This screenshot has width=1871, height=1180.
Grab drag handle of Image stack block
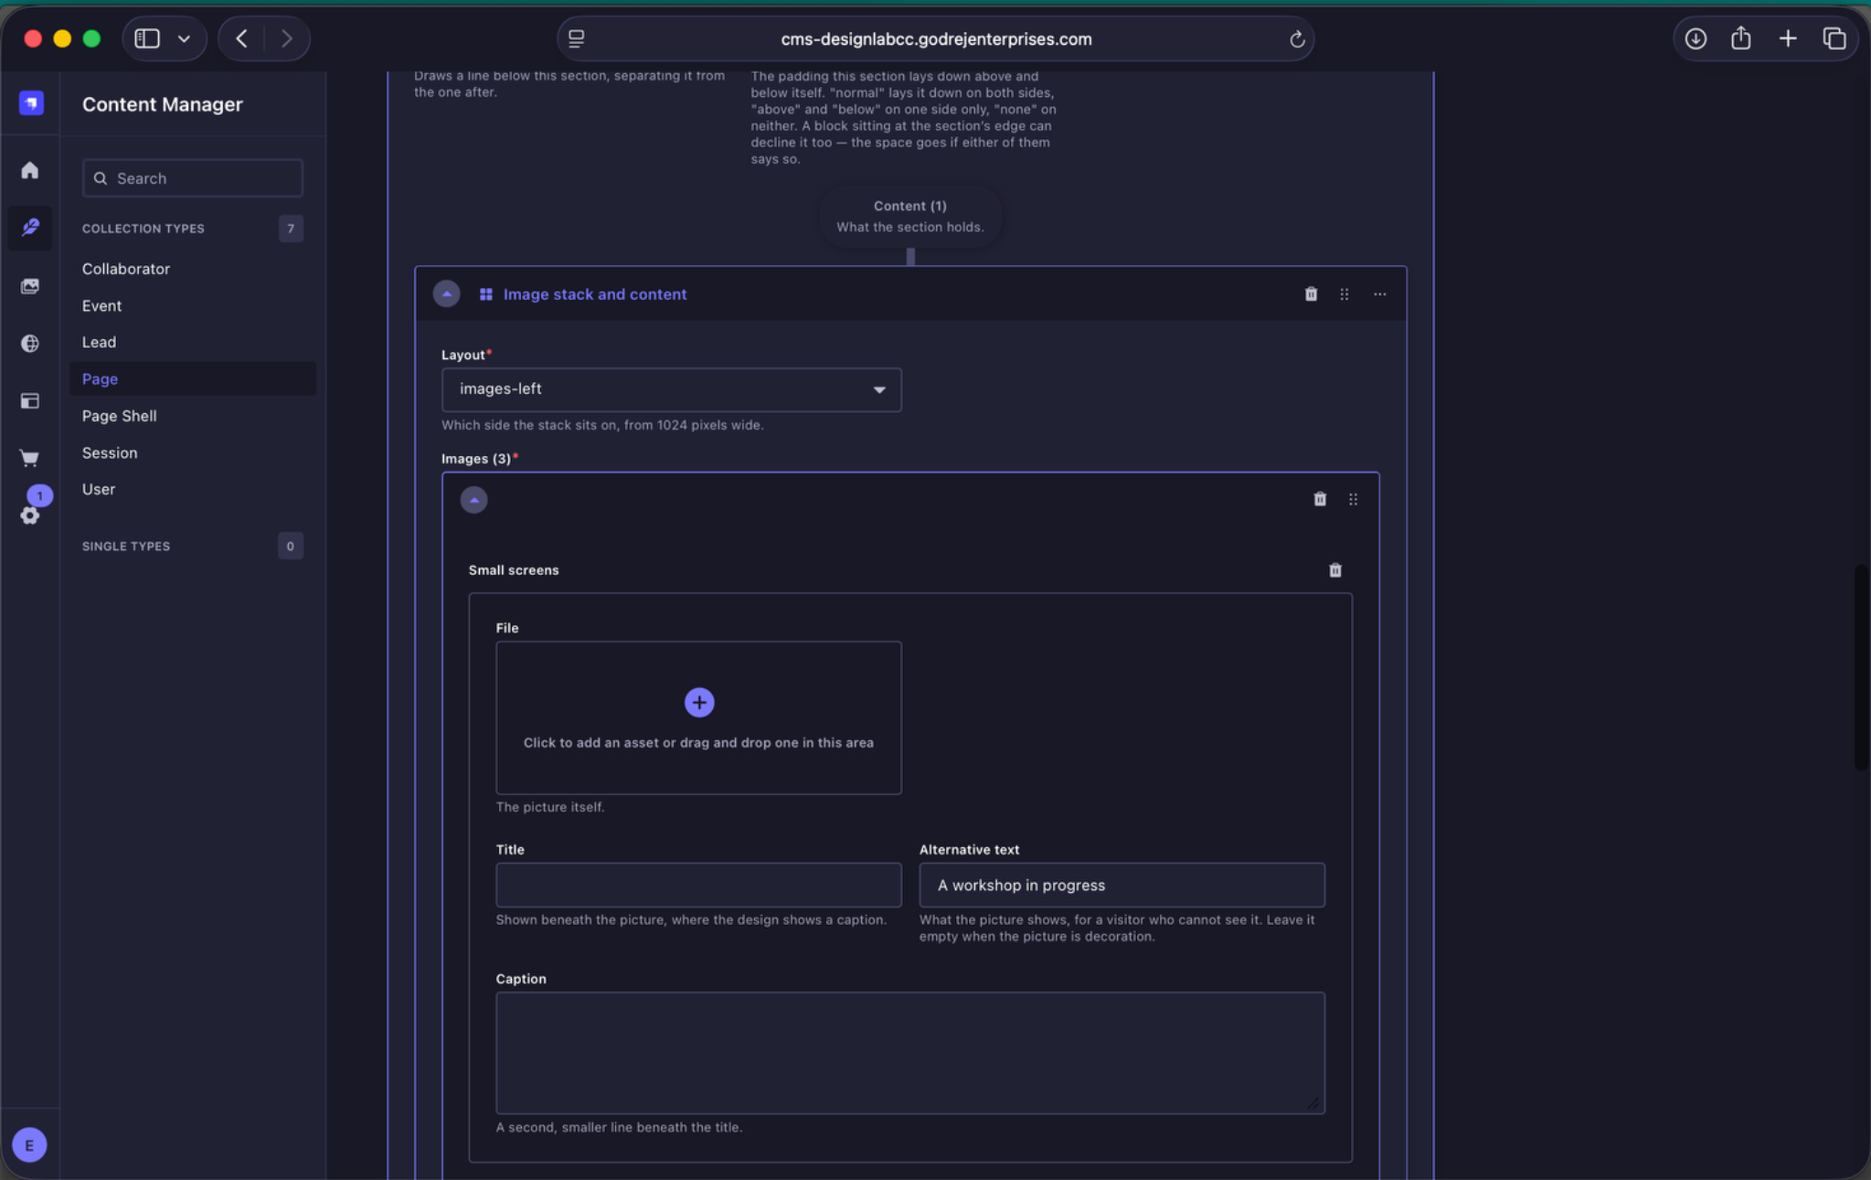[1345, 294]
